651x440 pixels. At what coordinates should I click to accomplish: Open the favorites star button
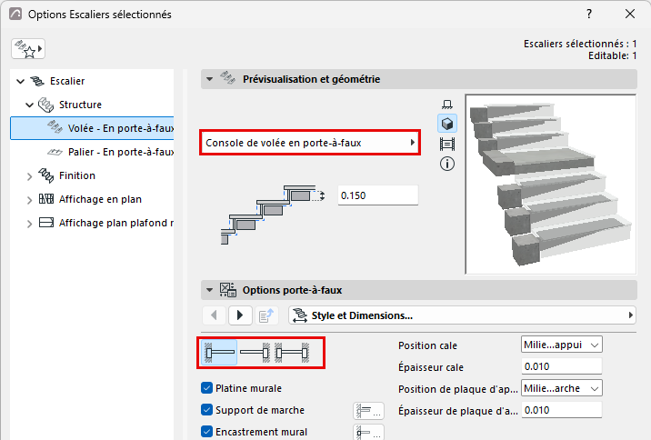(28, 49)
